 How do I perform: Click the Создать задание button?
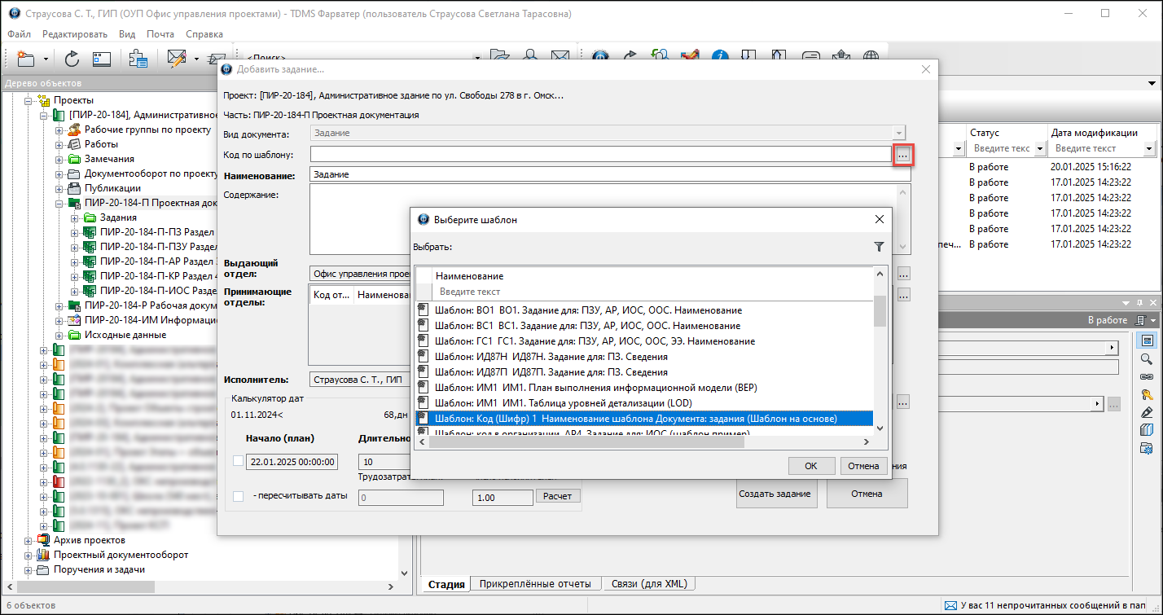(775, 494)
